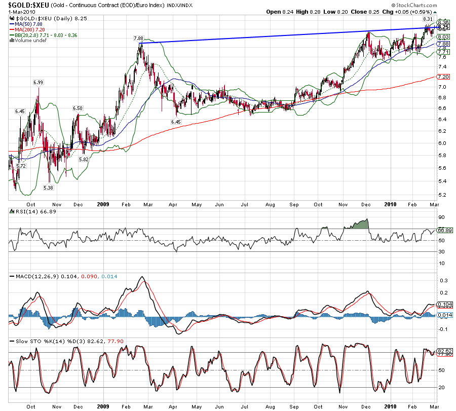Viewport: 456px width, 411px height.
Task: Click the 7.88 peak label in February 2009
Action: [x=138, y=38]
